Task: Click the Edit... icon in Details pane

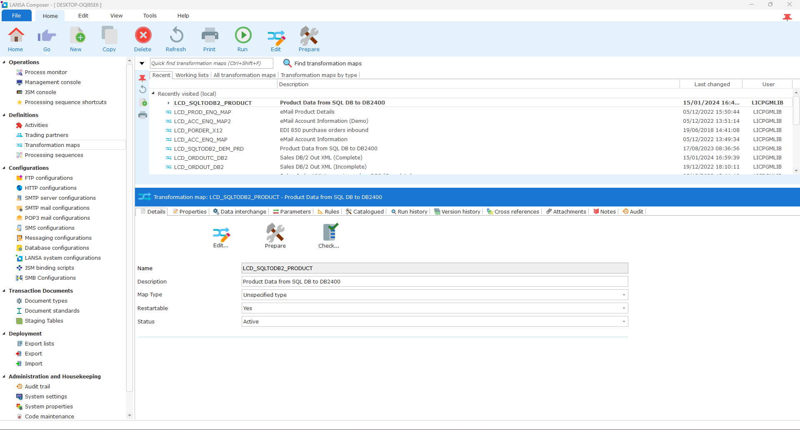Action: 221,234
